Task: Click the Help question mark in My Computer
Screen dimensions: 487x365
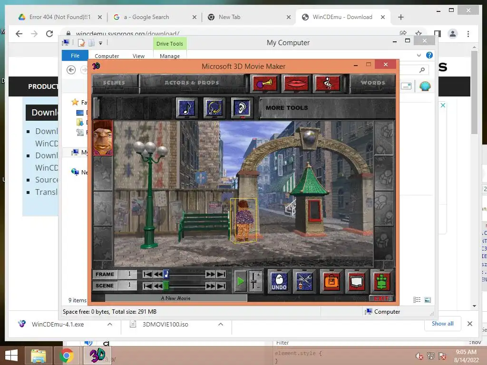Action: tap(429, 55)
